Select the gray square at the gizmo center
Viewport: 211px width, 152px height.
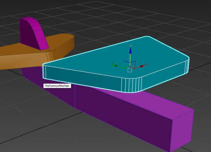129,70
